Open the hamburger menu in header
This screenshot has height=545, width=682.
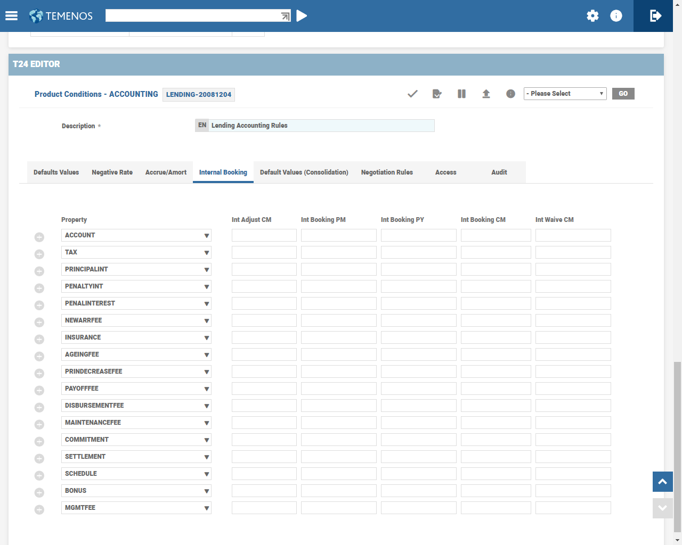pyautogui.click(x=11, y=16)
